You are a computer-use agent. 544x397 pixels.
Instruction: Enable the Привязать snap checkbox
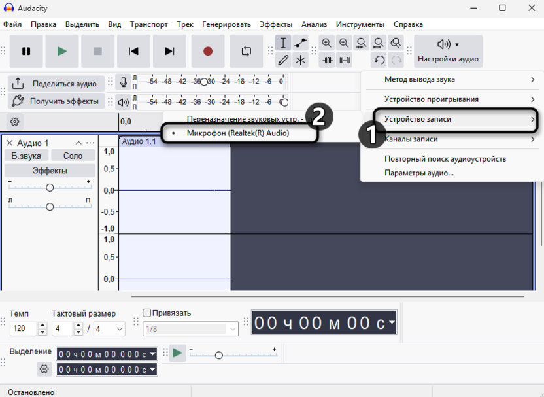point(147,313)
